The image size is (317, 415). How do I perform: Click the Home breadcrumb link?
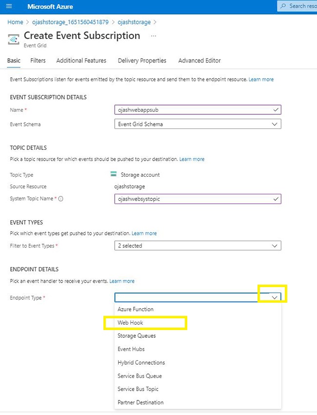pyautogui.click(x=15, y=22)
